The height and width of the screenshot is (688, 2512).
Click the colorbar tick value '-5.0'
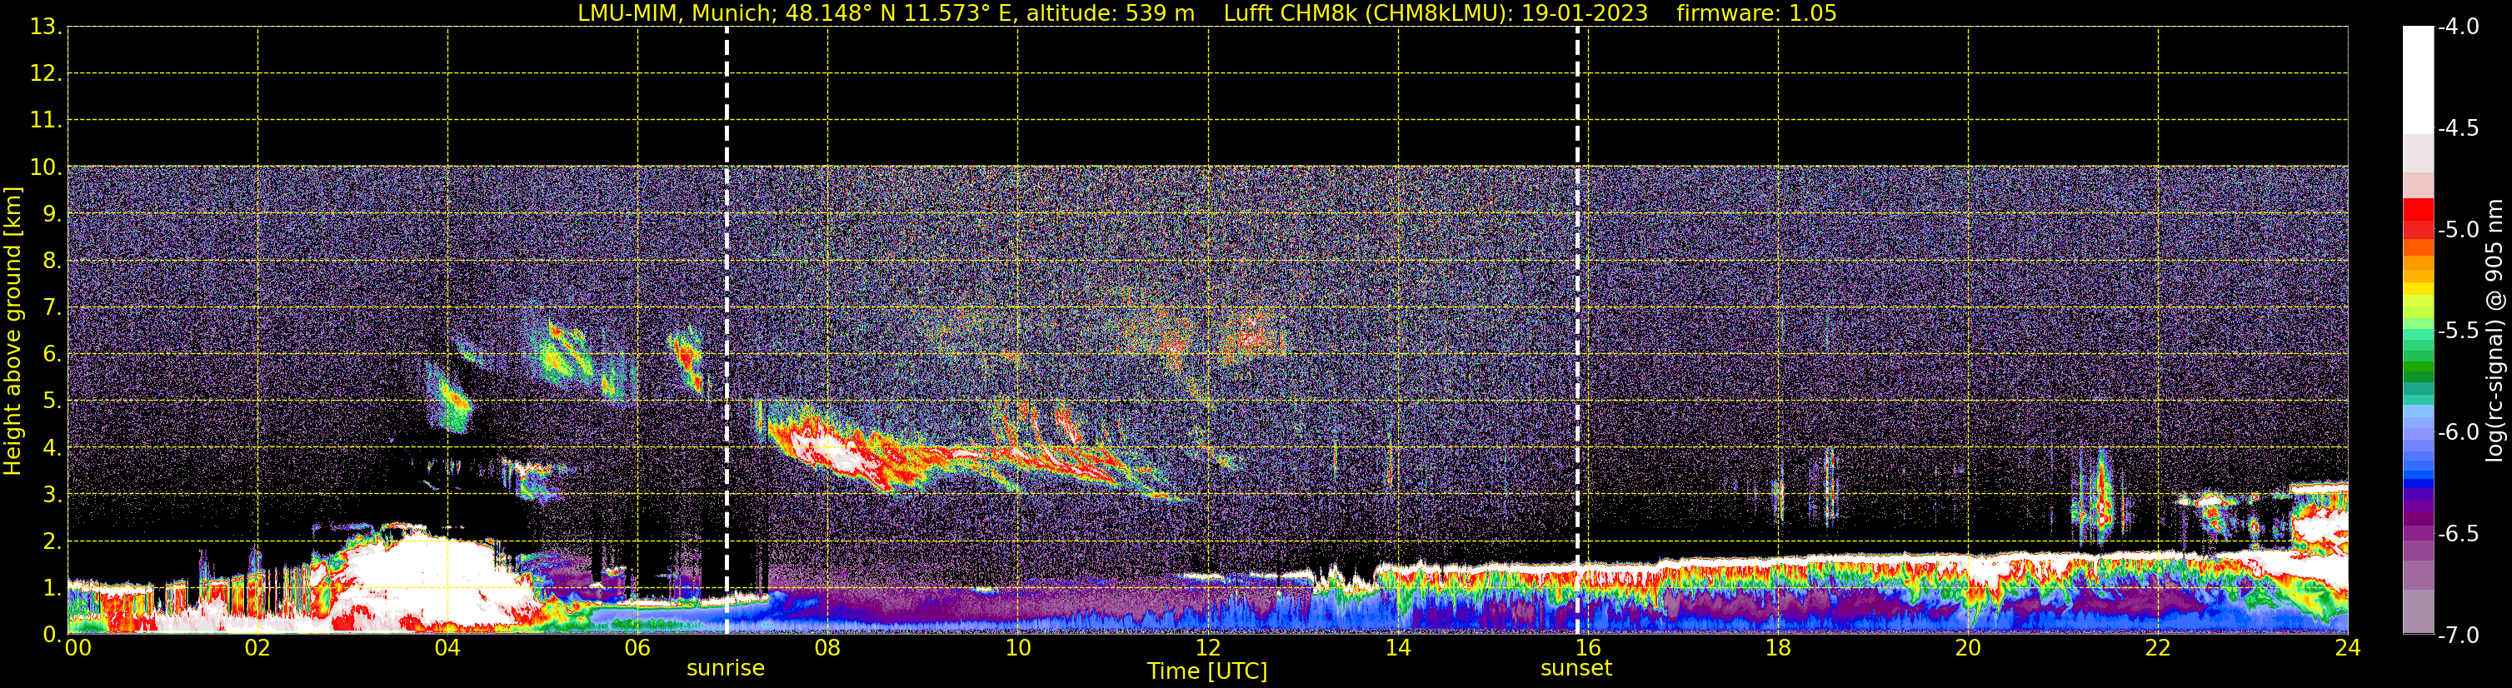click(x=2457, y=230)
